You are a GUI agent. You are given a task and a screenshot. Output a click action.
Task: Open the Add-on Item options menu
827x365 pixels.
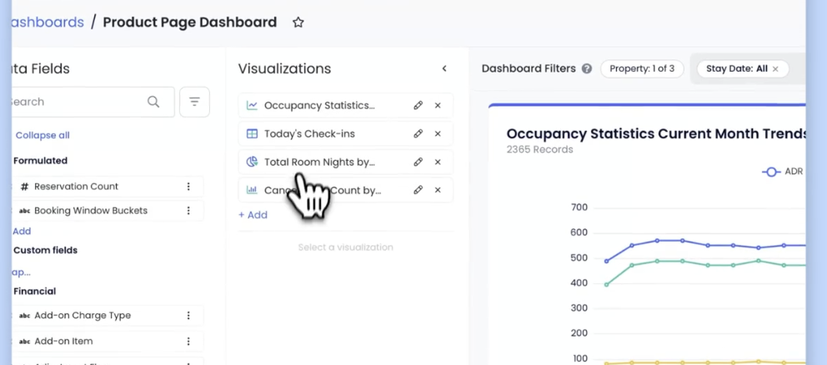[188, 342]
